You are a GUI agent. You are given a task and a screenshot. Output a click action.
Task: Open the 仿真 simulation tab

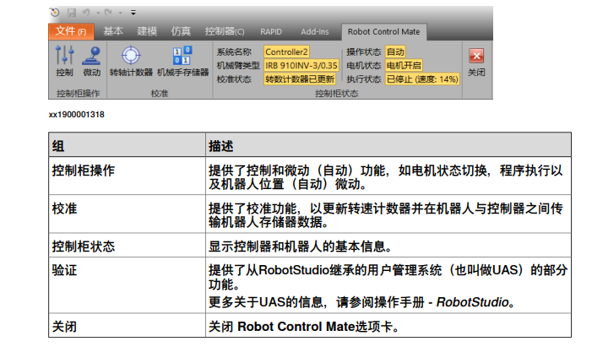click(x=181, y=31)
